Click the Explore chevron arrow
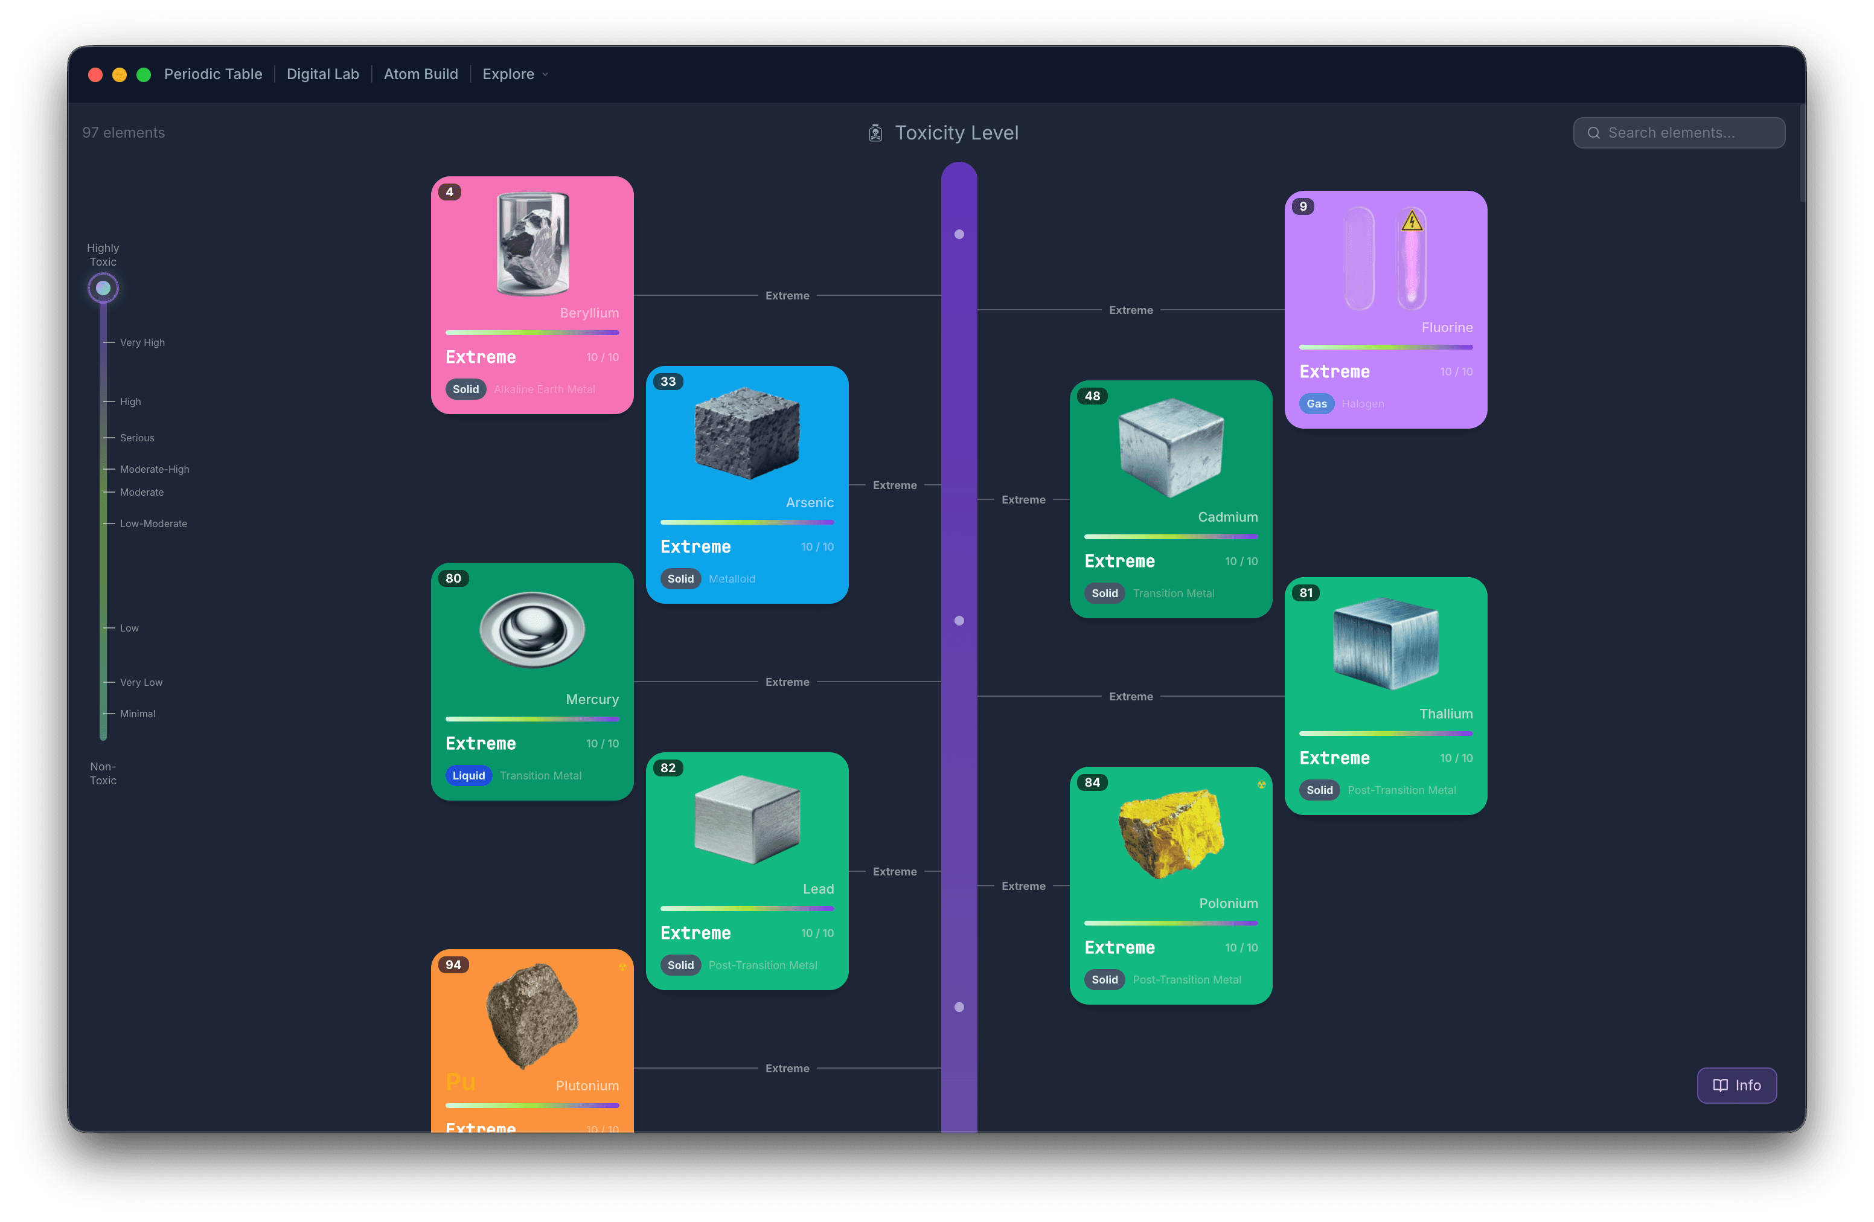1874x1222 pixels. point(545,75)
